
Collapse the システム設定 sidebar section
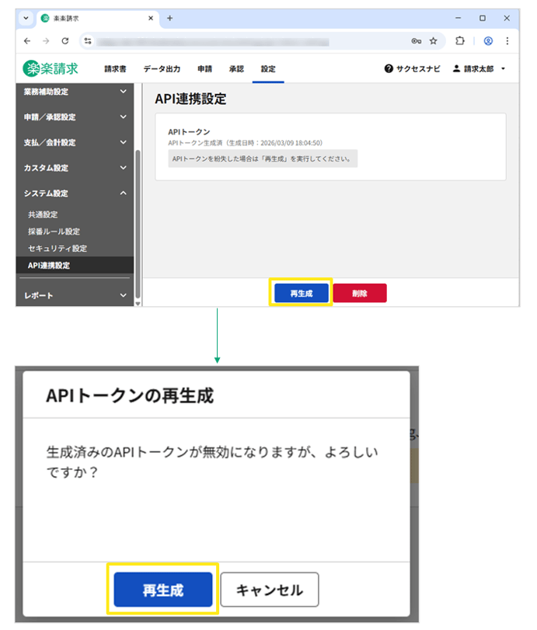(x=74, y=193)
